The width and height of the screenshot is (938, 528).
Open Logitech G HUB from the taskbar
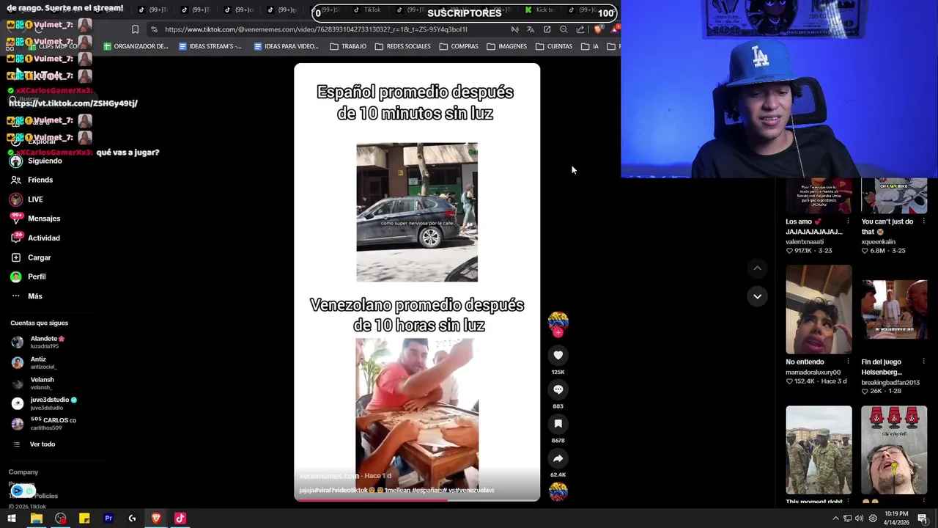(x=132, y=518)
